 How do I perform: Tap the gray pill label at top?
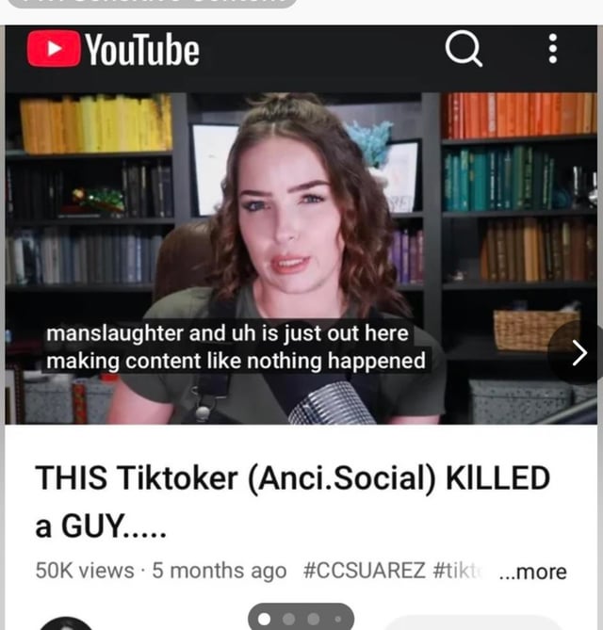pyautogui.click(x=152, y=3)
